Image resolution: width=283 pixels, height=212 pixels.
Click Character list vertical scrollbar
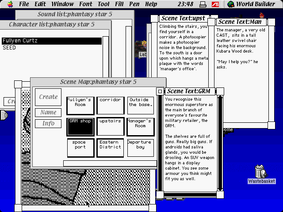click(x=106, y=57)
